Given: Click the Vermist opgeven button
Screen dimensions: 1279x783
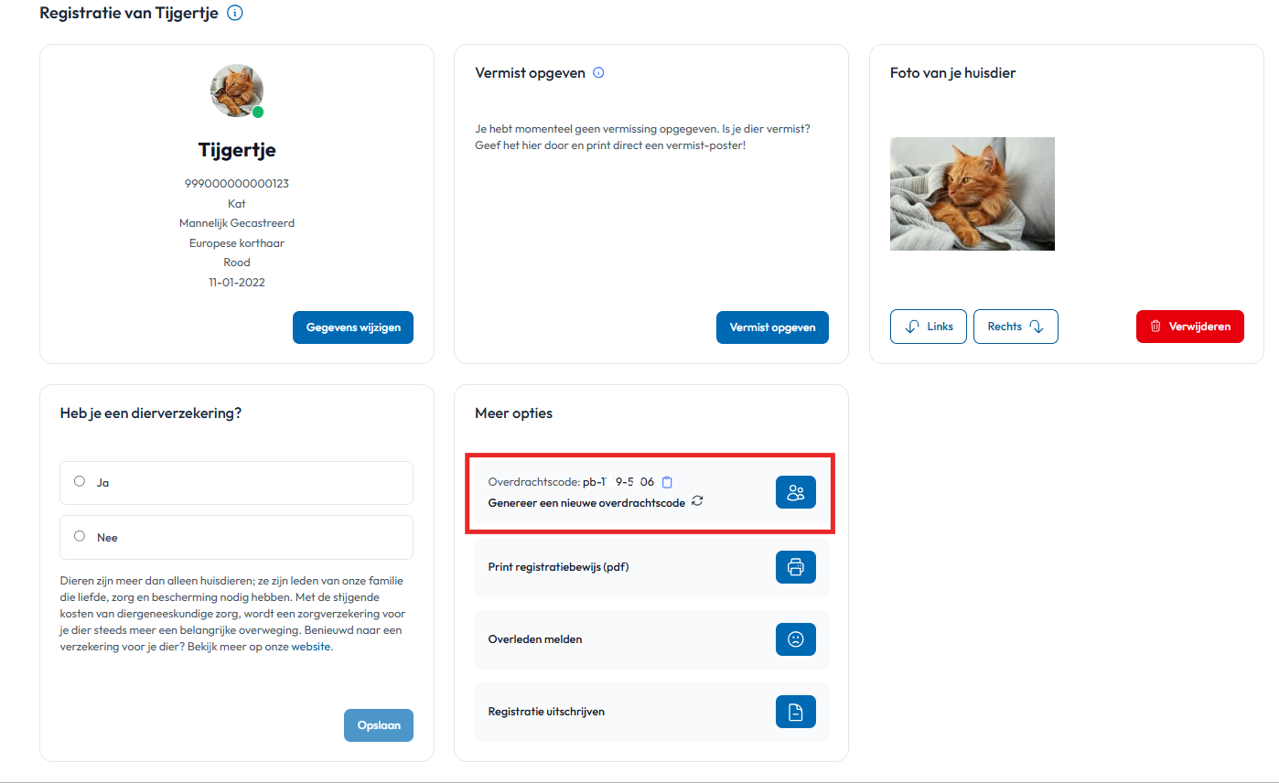Looking at the screenshot, I should click(772, 327).
